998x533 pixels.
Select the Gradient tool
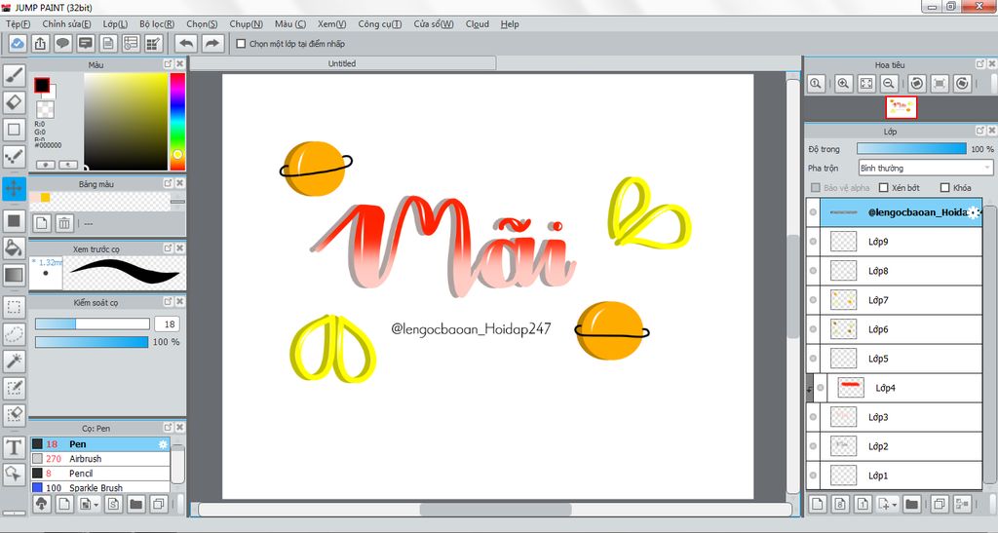14,275
